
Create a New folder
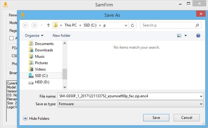[x=62, y=36]
